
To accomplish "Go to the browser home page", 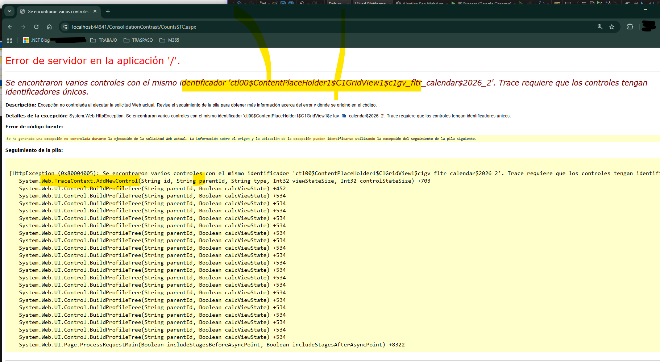I will [49, 27].
